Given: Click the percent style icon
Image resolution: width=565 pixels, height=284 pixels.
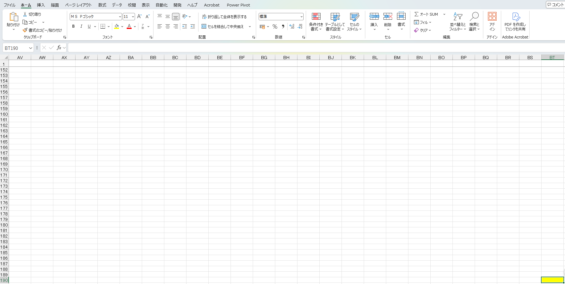Looking at the screenshot, I should point(275,26).
